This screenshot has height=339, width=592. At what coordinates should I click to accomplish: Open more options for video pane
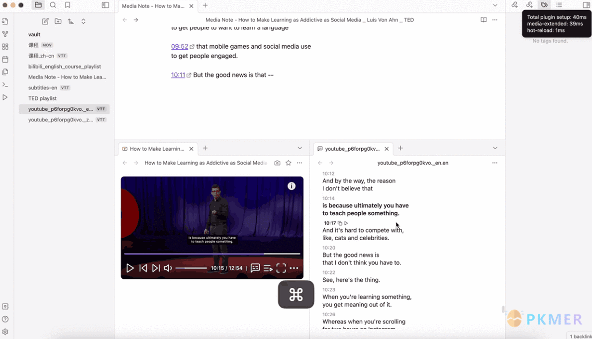[x=299, y=163]
